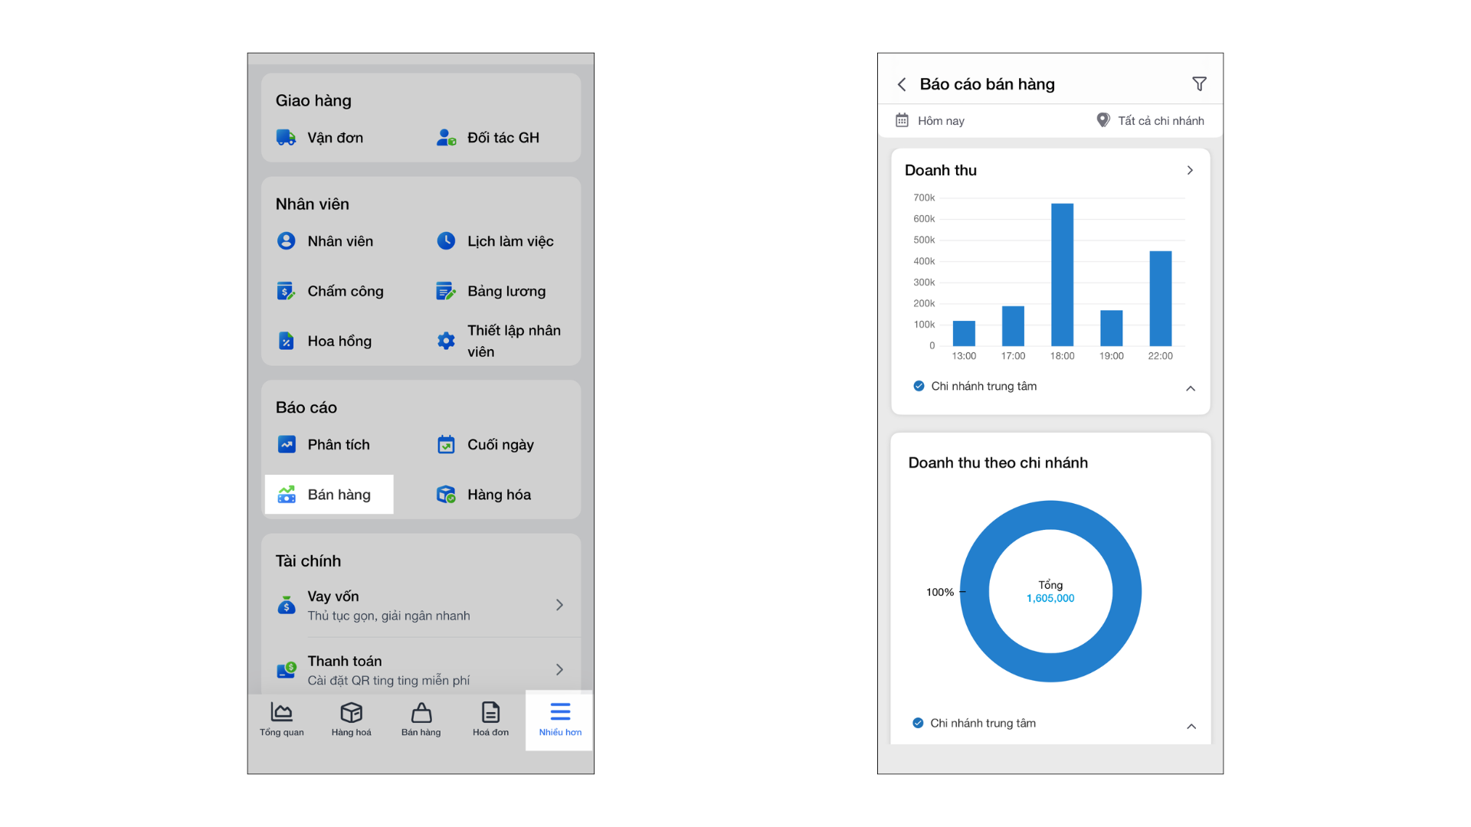Open Doanh thu details chevron

(x=1190, y=170)
